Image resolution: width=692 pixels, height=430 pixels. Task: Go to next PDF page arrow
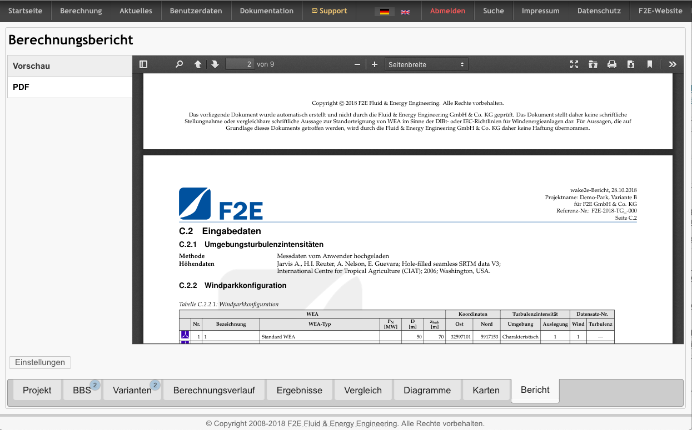(215, 64)
